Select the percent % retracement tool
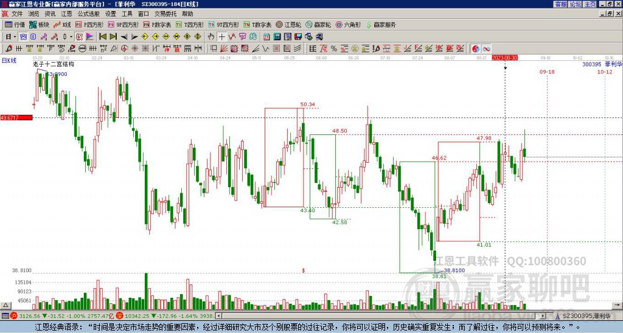Screen dimensions: 623x333 334,49
